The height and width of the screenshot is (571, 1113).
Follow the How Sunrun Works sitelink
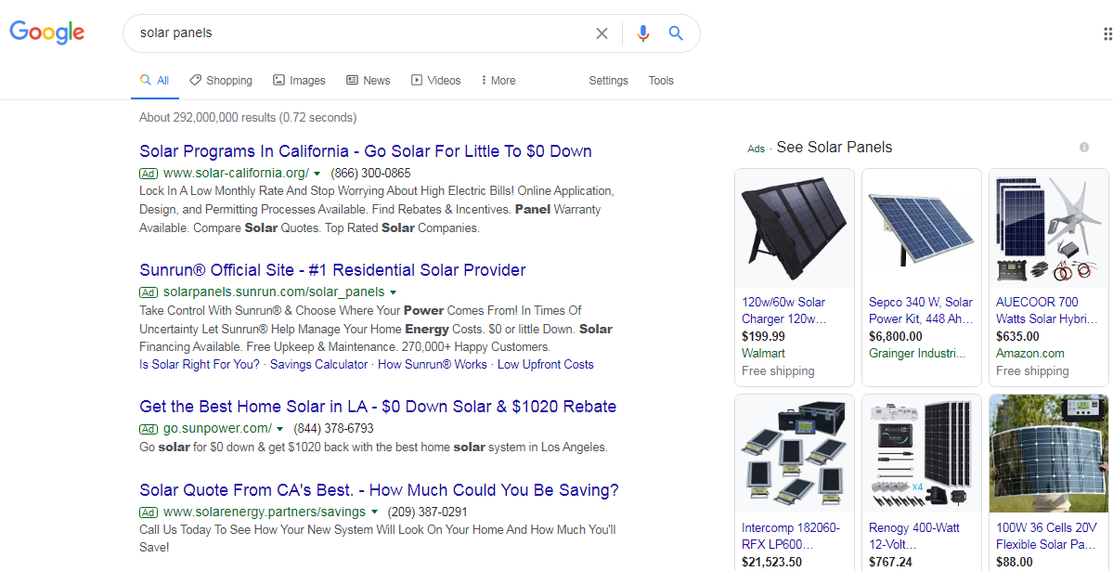(x=433, y=364)
